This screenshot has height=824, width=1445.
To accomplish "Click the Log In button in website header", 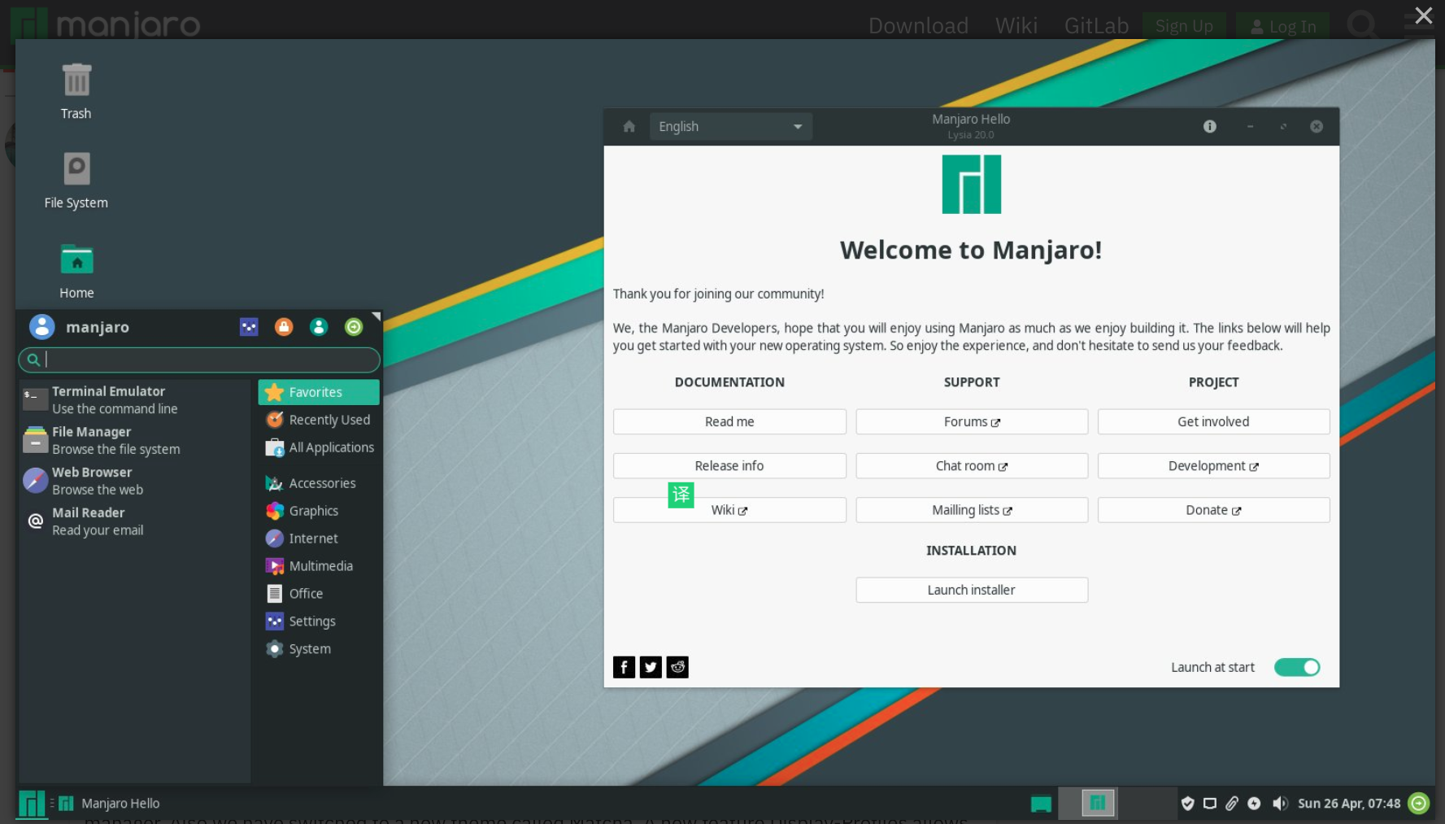I will click(x=1282, y=26).
